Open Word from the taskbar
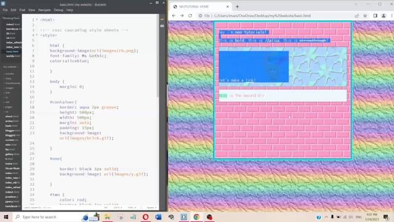This screenshot has width=394, height=222. [158, 217]
